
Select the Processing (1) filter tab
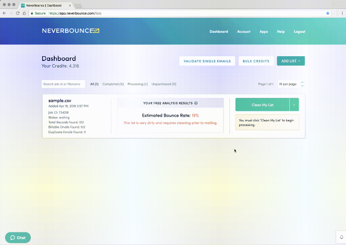[138, 84]
